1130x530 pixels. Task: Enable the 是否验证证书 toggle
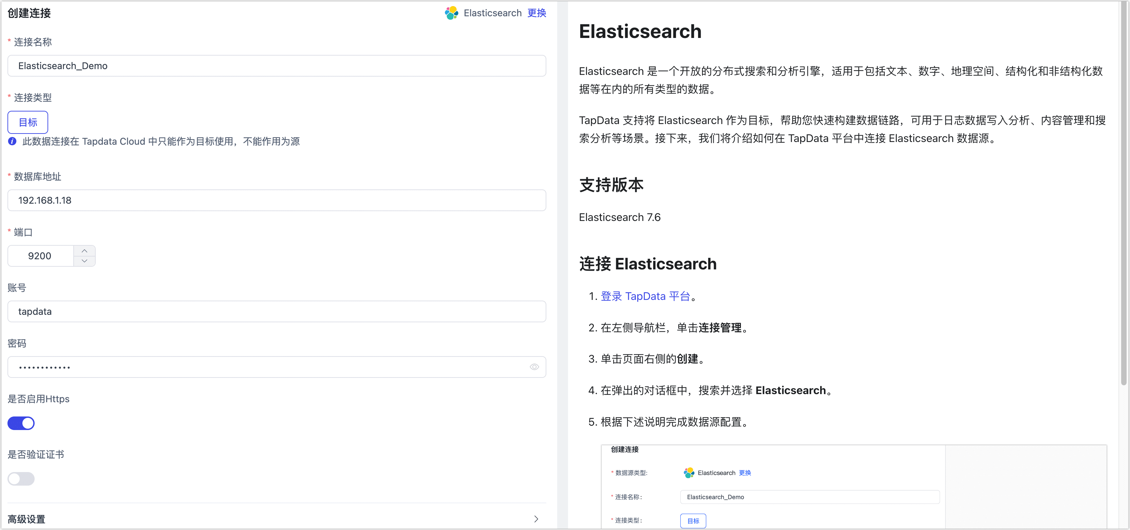click(21, 479)
